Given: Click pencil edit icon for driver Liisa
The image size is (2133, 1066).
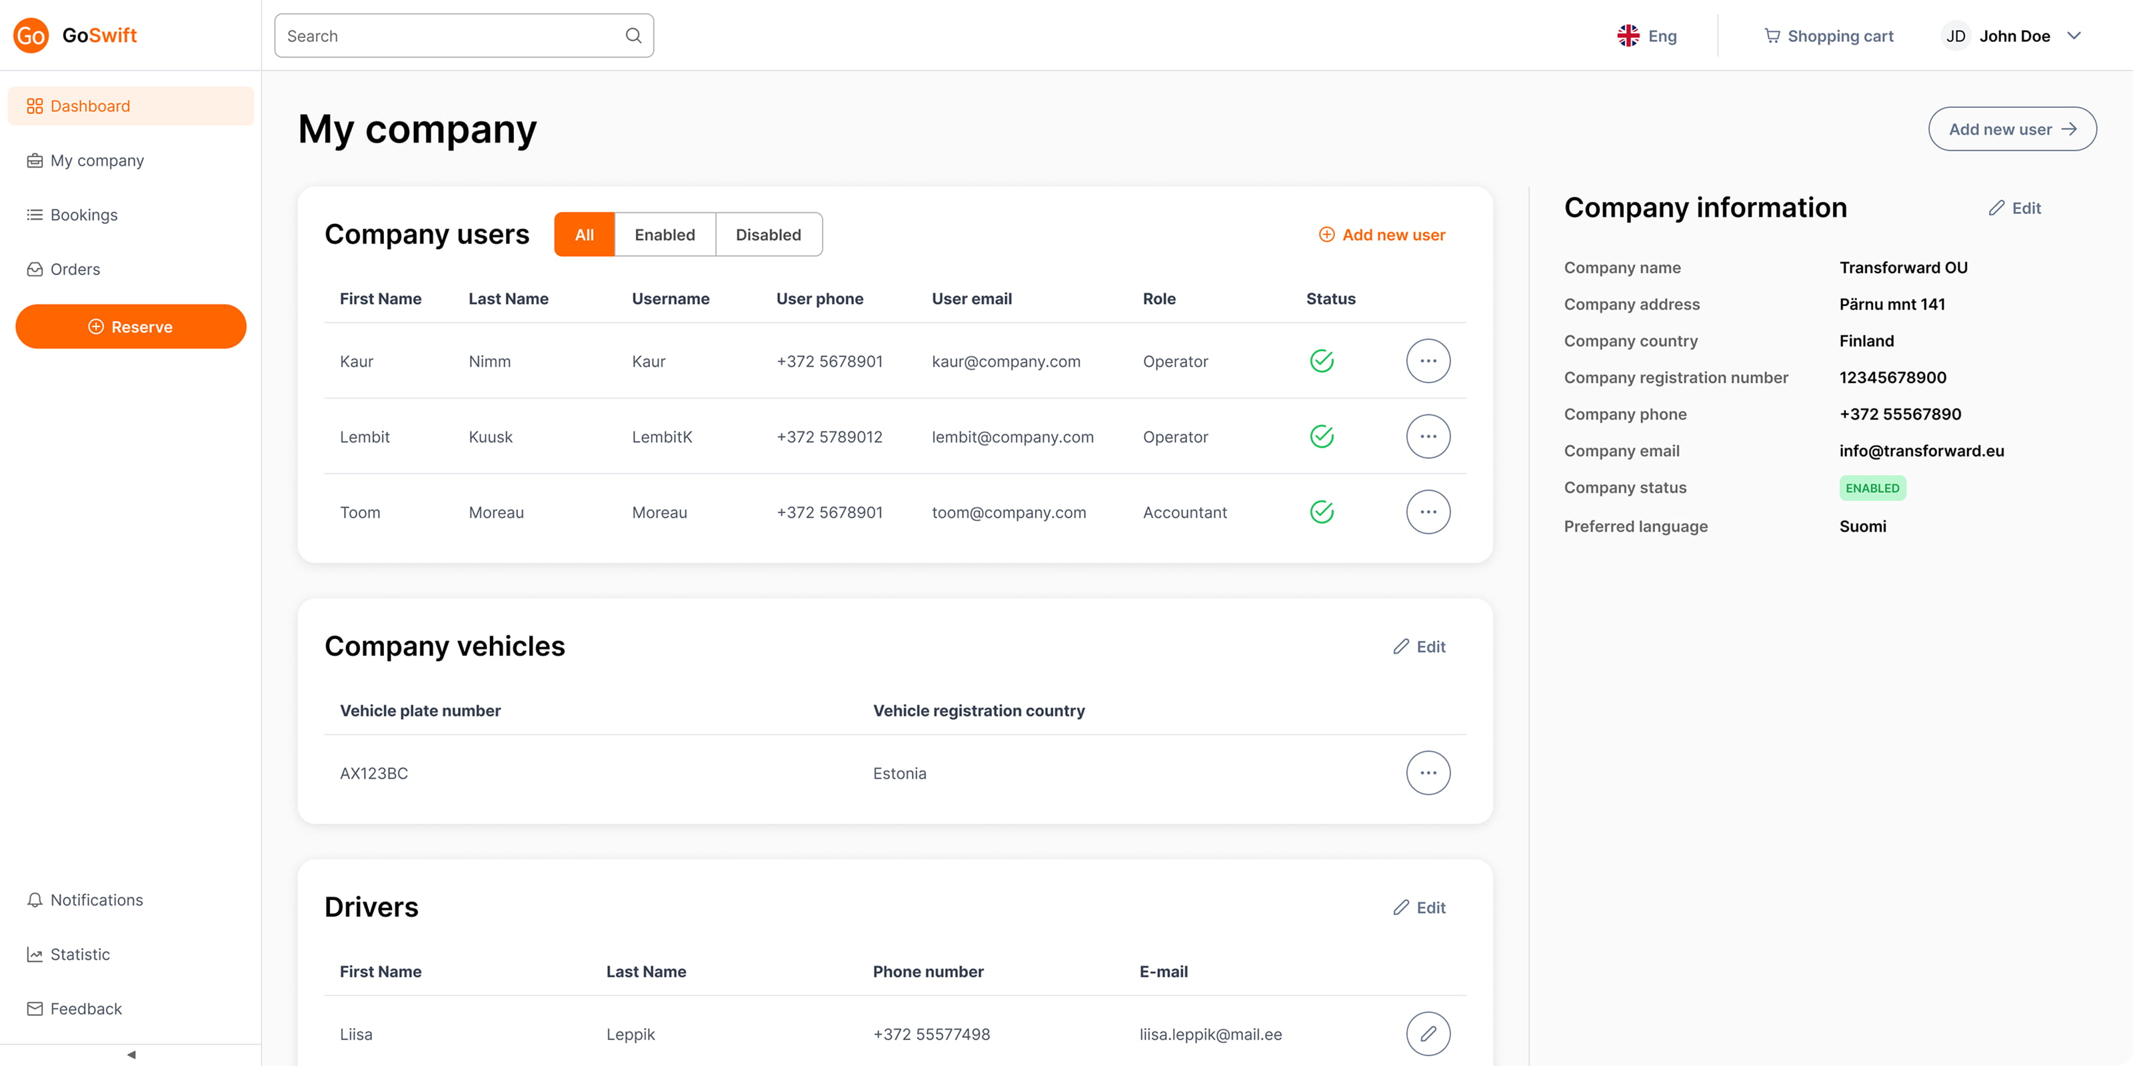Looking at the screenshot, I should tap(1428, 1034).
